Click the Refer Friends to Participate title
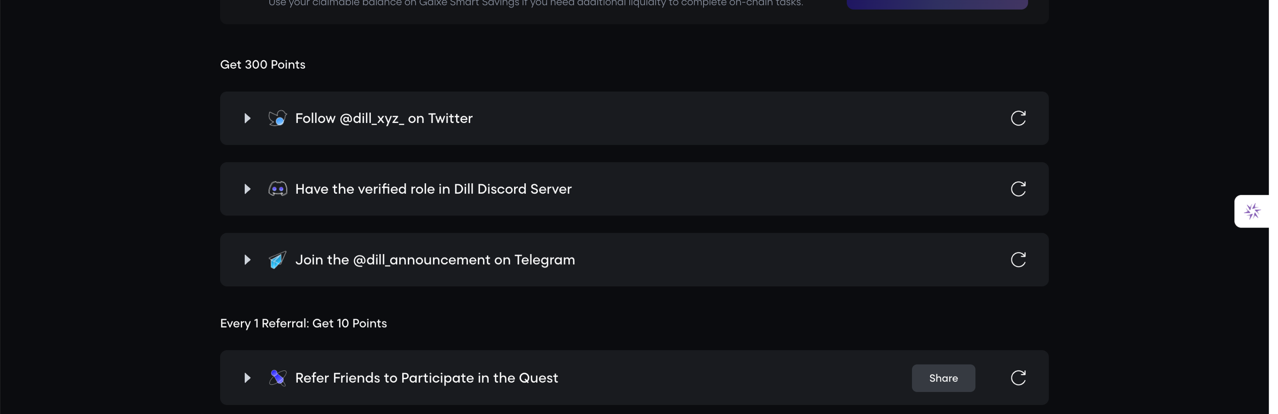The height and width of the screenshot is (414, 1278). pyautogui.click(x=426, y=378)
